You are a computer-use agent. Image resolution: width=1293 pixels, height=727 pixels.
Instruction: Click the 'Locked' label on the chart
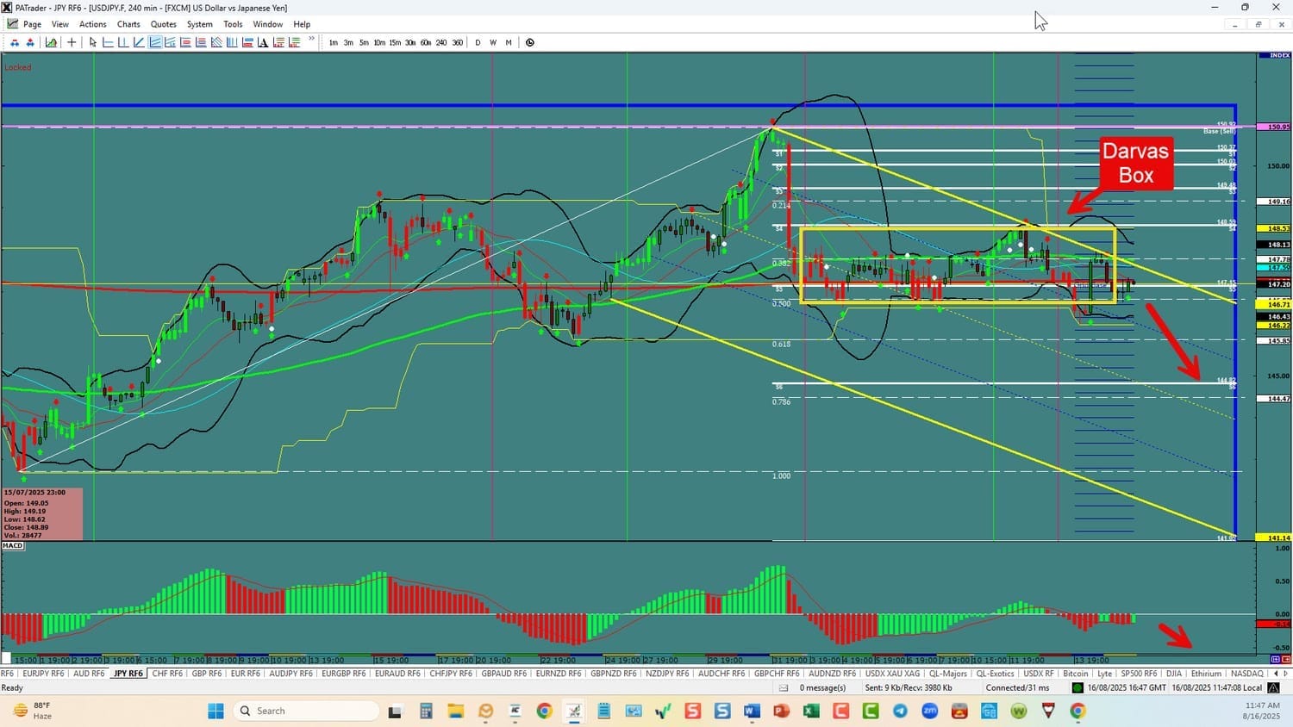point(18,67)
